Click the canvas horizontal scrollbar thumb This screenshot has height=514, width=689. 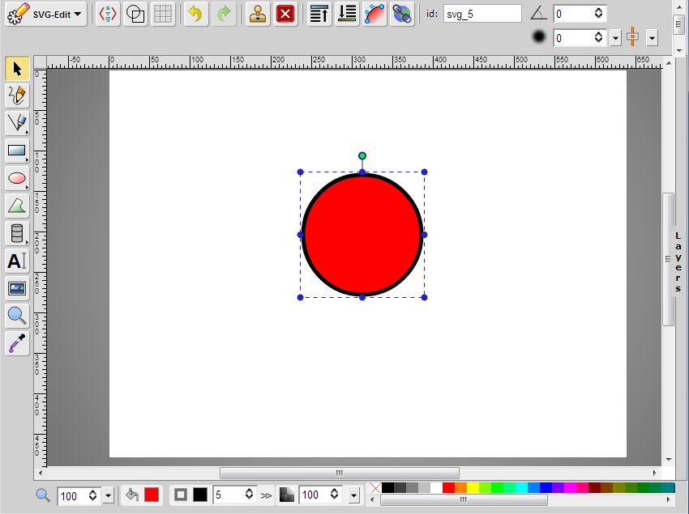click(339, 474)
